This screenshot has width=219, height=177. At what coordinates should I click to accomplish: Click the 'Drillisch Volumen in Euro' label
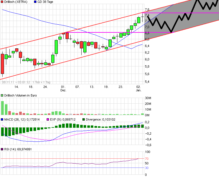click(x=21, y=95)
